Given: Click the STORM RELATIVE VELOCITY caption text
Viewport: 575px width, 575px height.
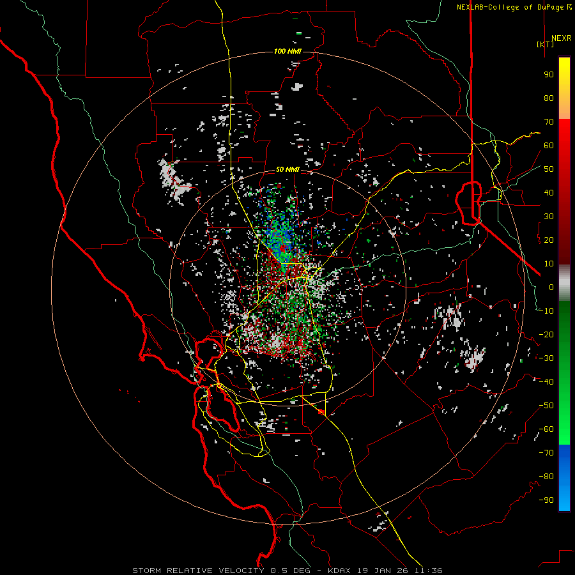Looking at the screenshot, I should [x=197, y=571].
